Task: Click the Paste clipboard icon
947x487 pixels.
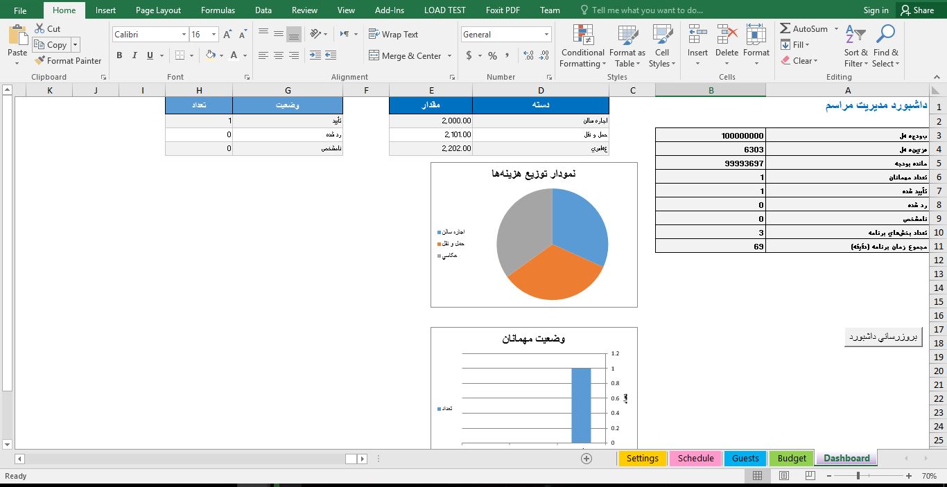Action: click(x=17, y=35)
